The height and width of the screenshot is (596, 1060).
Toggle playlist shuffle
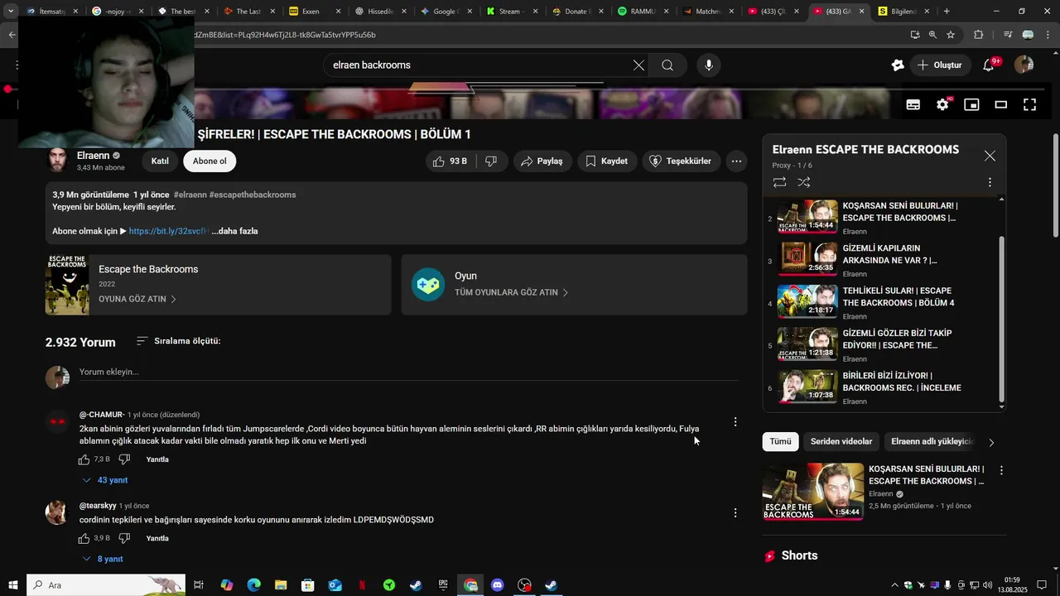[803, 182]
